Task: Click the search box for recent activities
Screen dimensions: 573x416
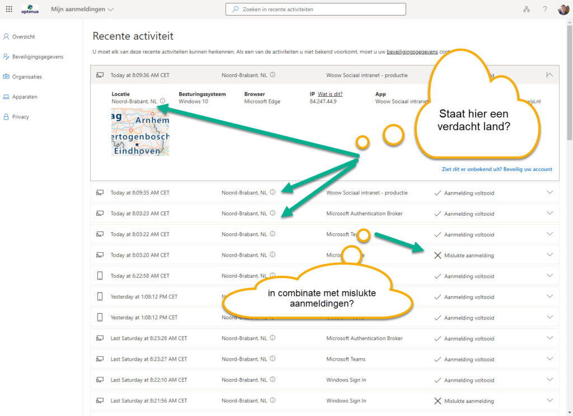Action: (x=316, y=10)
